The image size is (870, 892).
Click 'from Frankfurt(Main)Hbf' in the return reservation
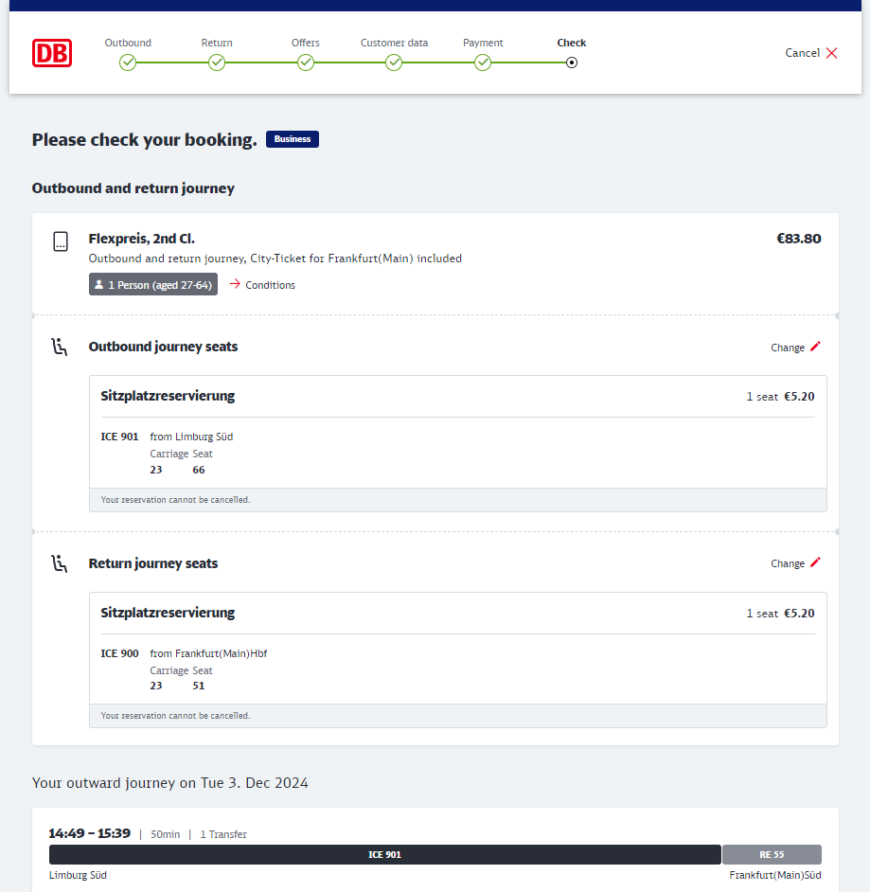pos(208,653)
